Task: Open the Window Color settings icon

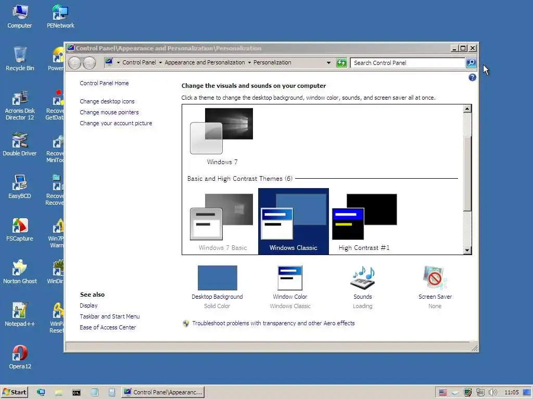Action: [x=290, y=277]
